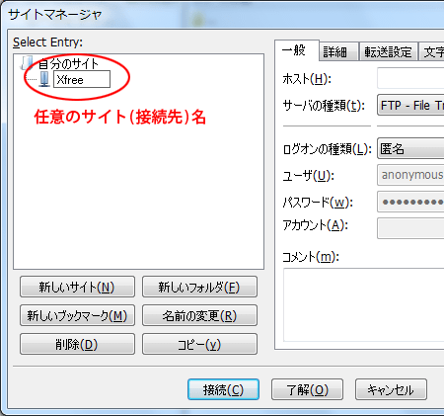
Task: Open the 転送設定 tab
Action: (x=388, y=51)
